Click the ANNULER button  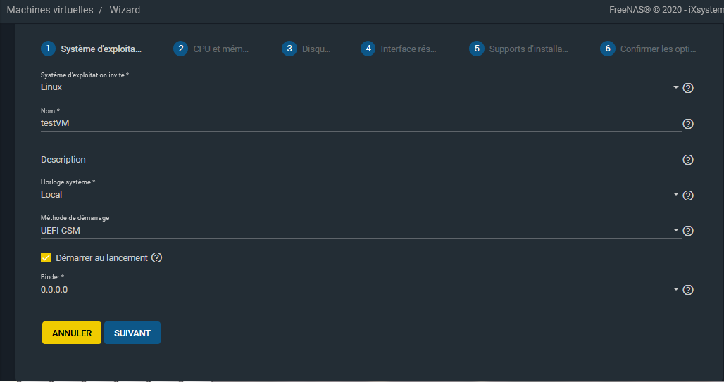pyautogui.click(x=72, y=333)
